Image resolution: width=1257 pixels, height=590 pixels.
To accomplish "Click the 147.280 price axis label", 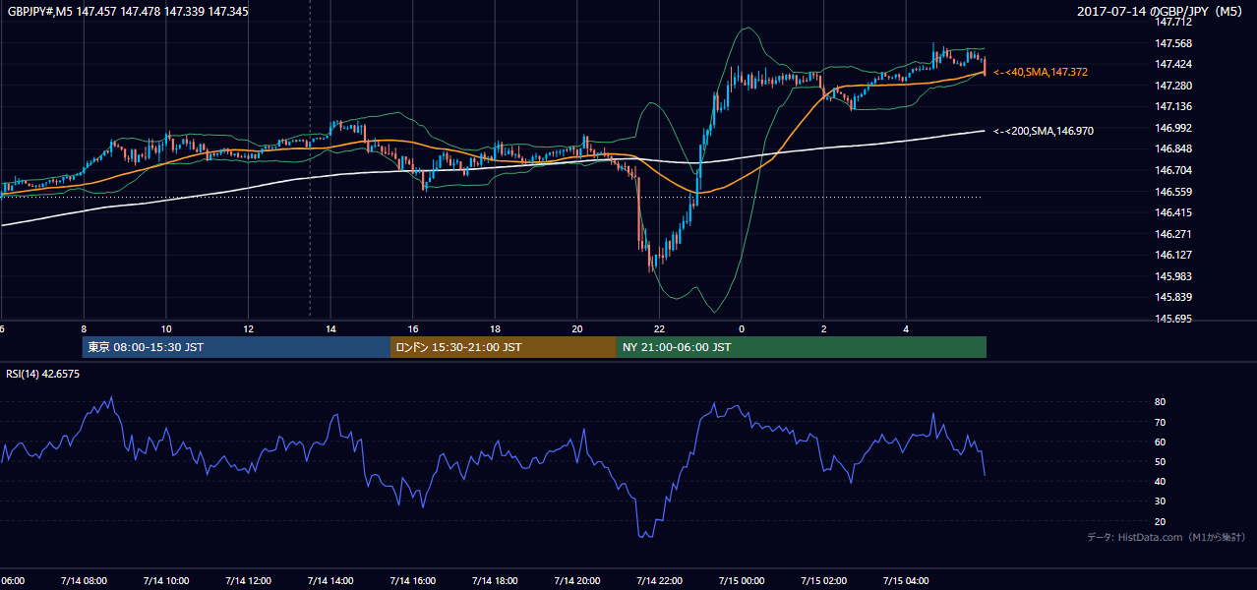I will (1172, 86).
